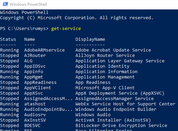This screenshot has height=131, width=178.
Task: Click the AppIDSvc service name
Action: [x=35, y=66]
